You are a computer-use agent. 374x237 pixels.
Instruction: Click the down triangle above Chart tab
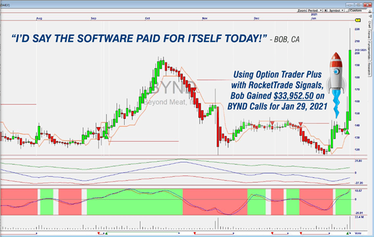pos(370,16)
